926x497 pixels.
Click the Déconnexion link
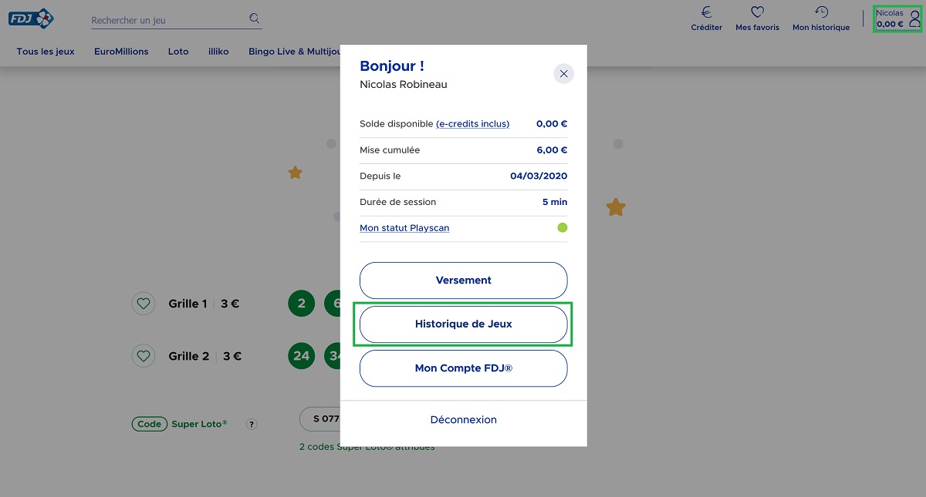coord(464,420)
